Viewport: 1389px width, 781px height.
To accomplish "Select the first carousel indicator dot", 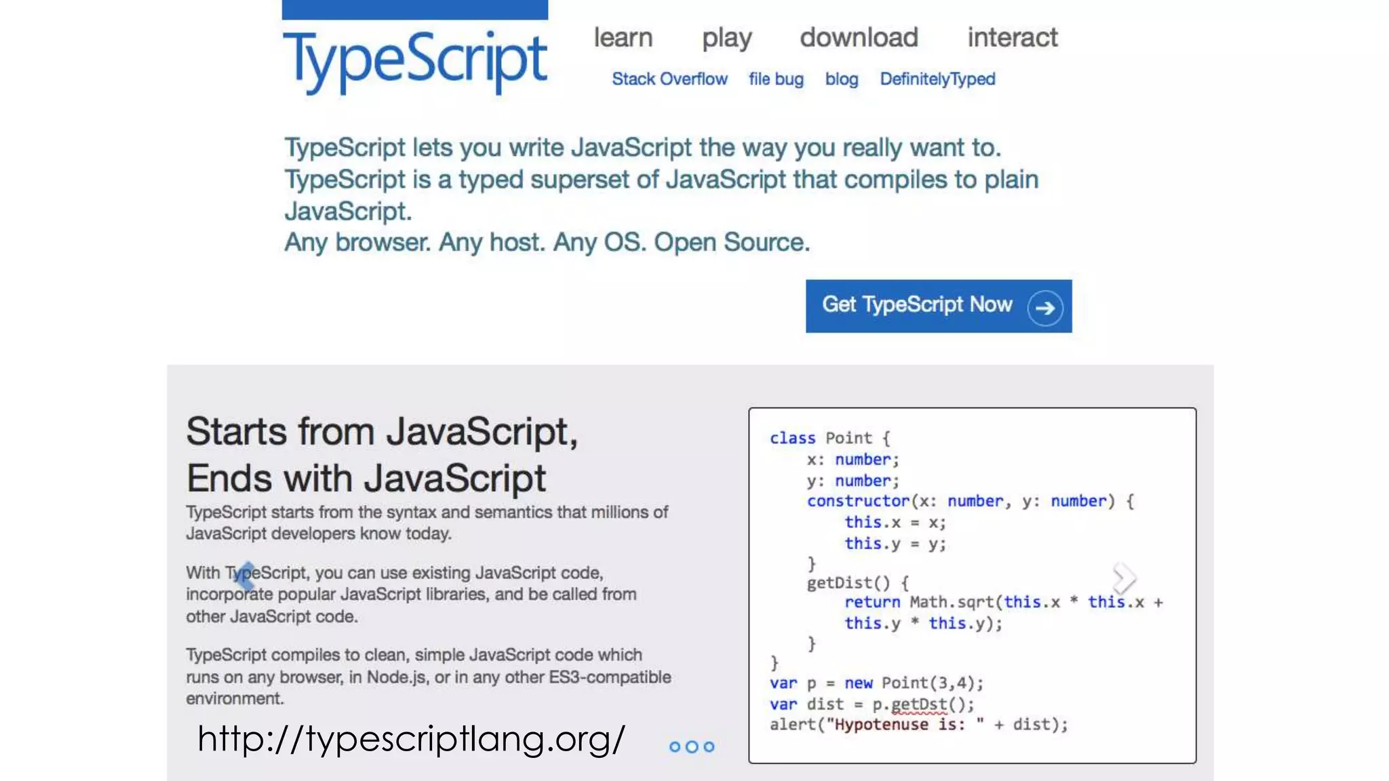I will 674,746.
